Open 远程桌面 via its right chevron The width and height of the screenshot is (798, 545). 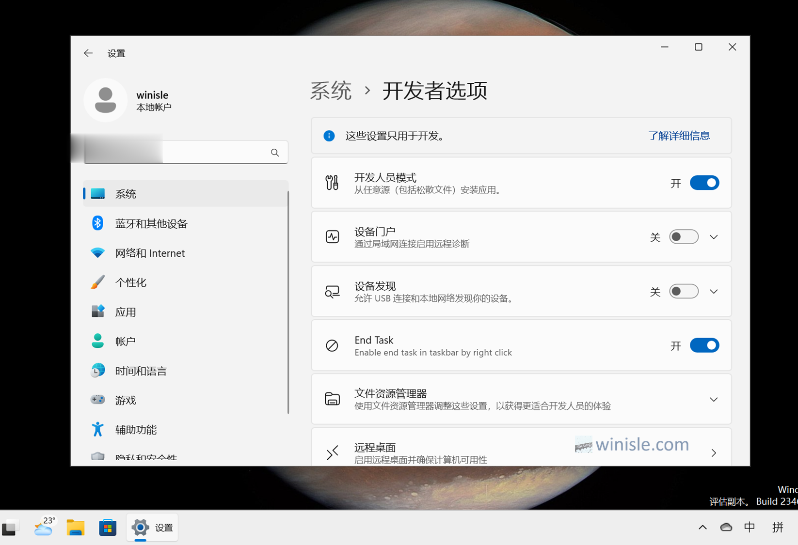point(714,453)
